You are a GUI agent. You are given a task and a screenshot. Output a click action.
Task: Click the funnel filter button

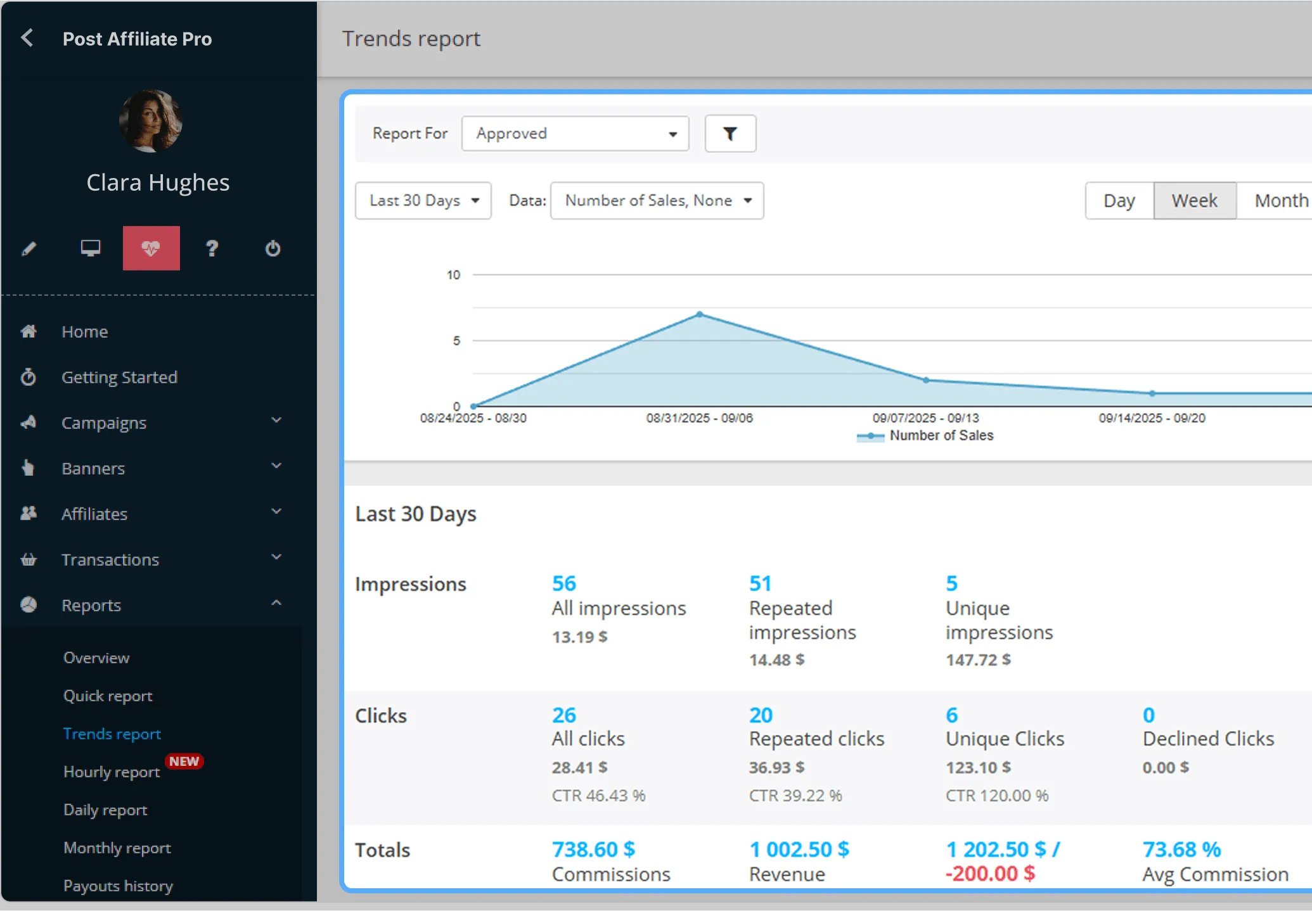730,134
